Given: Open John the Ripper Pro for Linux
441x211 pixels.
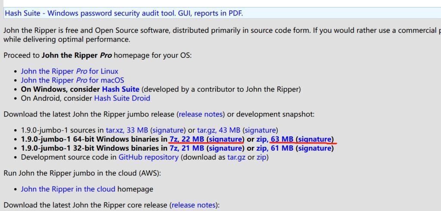Looking at the screenshot, I should tap(69, 71).
